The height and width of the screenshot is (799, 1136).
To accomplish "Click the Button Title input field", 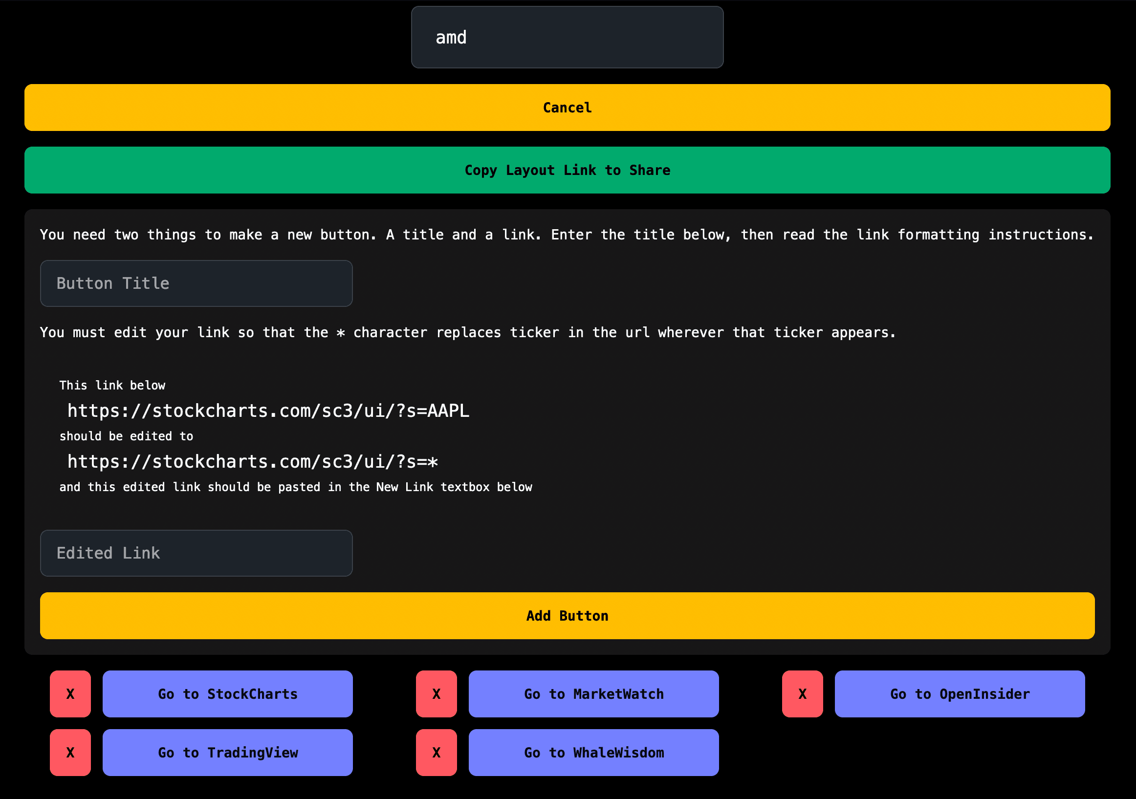I will coord(197,283).
